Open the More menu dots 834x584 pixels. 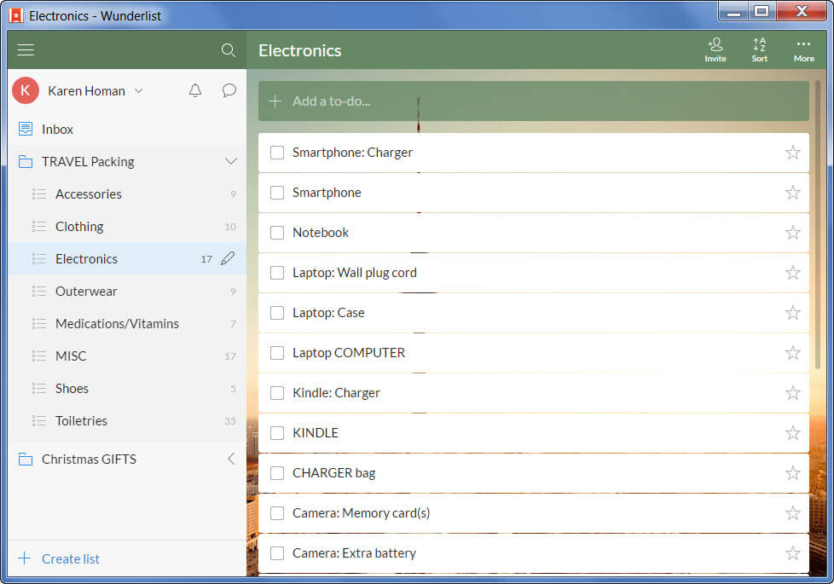pyautogui.click(x=803, y=50)
